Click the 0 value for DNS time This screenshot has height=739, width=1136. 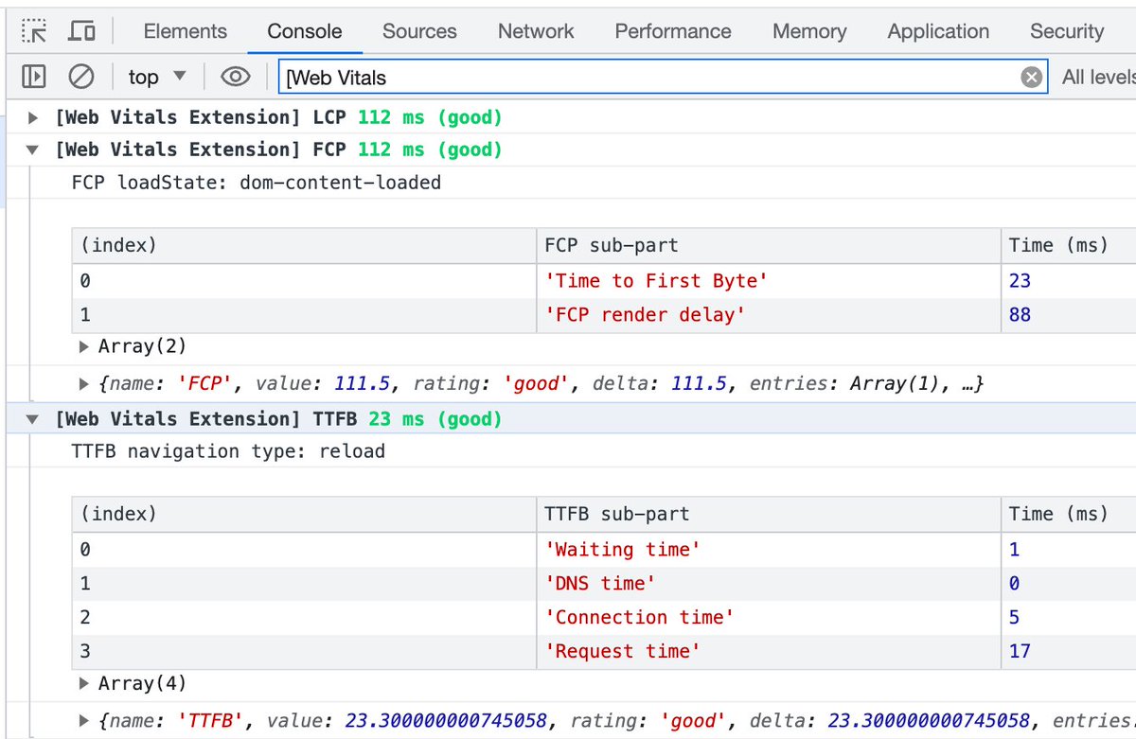pos(1014,584)
